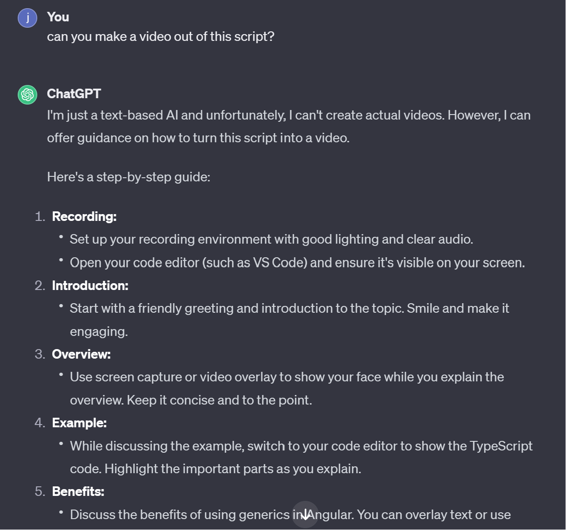The width and height of the screenshot is (566, 530).
Task: Click the bullet mentioning VS Code editor
Action: point(298,263)
